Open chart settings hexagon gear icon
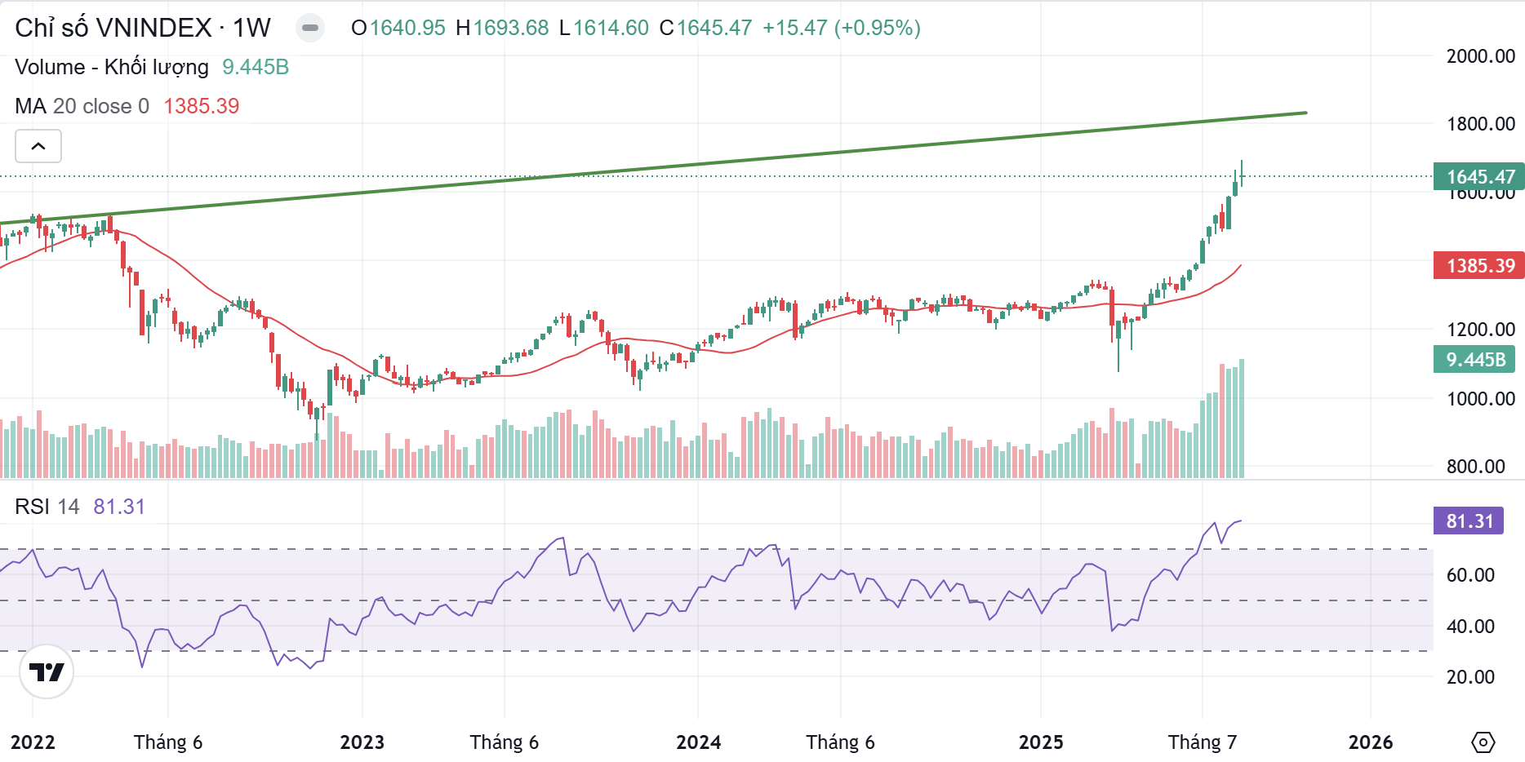The height and width of the screenshot is (762, 1525). [x=1483, y=742]
